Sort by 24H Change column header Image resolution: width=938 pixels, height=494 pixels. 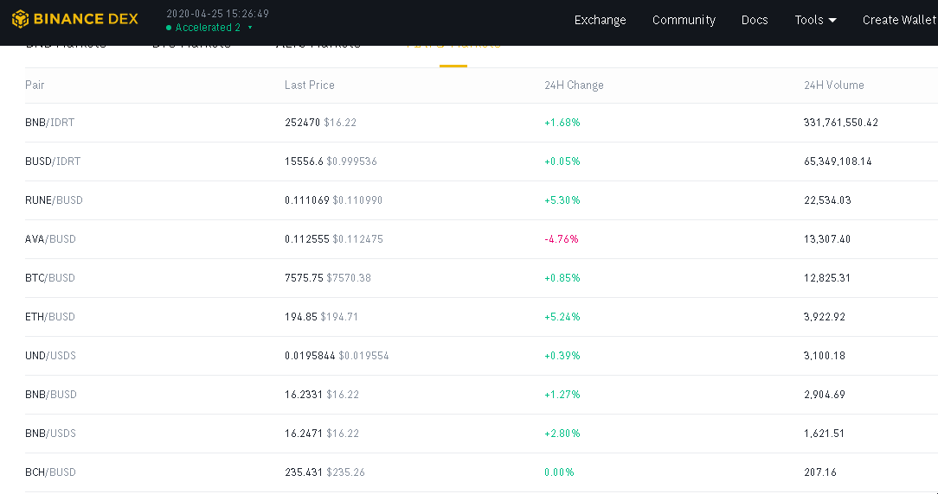pos(574,85)
